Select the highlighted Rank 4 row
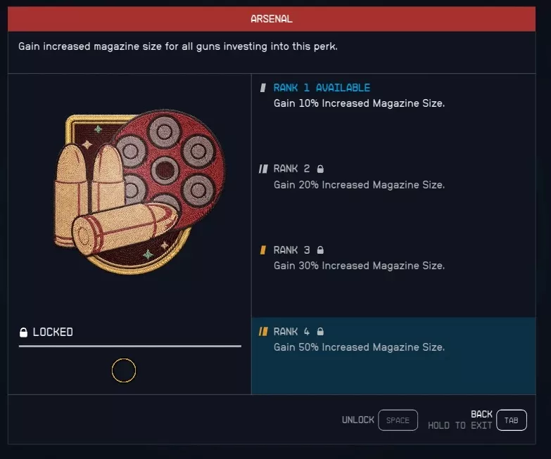This screenshot has height=459, width=551. 393,356
